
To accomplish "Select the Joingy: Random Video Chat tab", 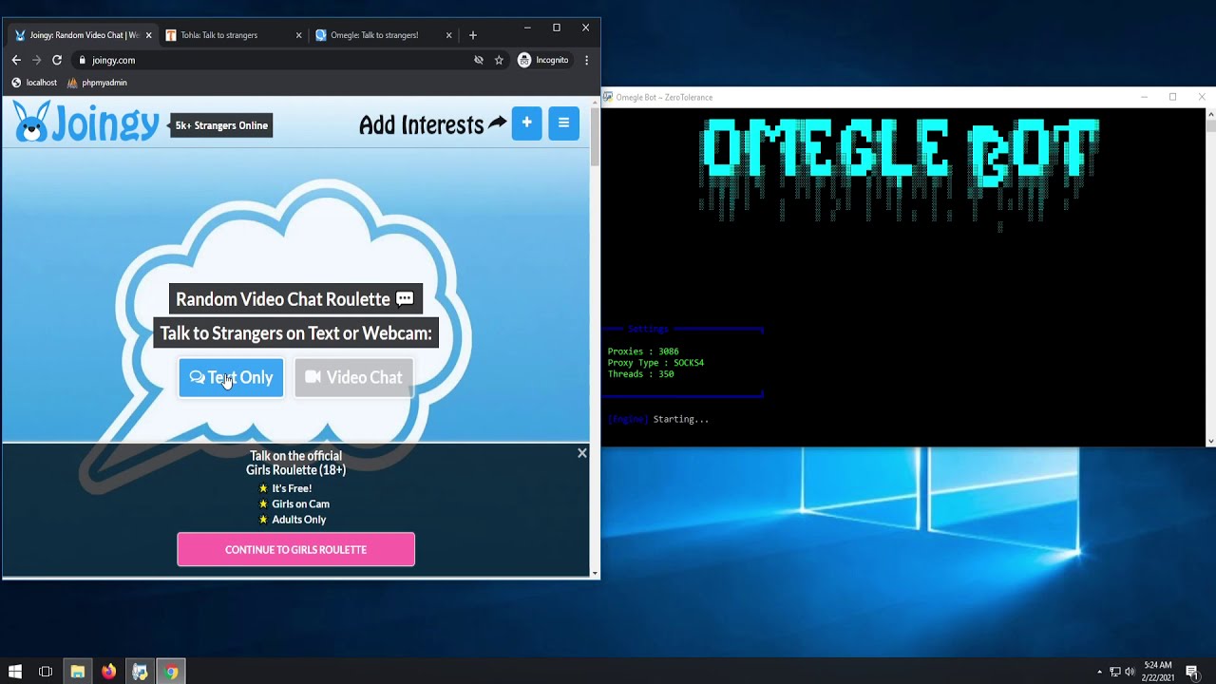I will point(84,35).
